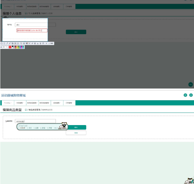Click the round Top button
This screenshot has width=194, height=184.
(x=191, y=85)
